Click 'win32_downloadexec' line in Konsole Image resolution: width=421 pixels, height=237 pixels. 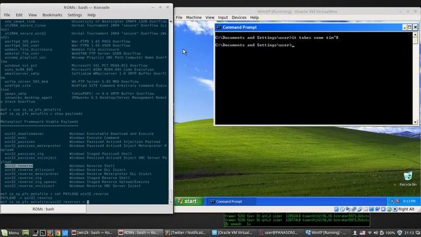24,134
